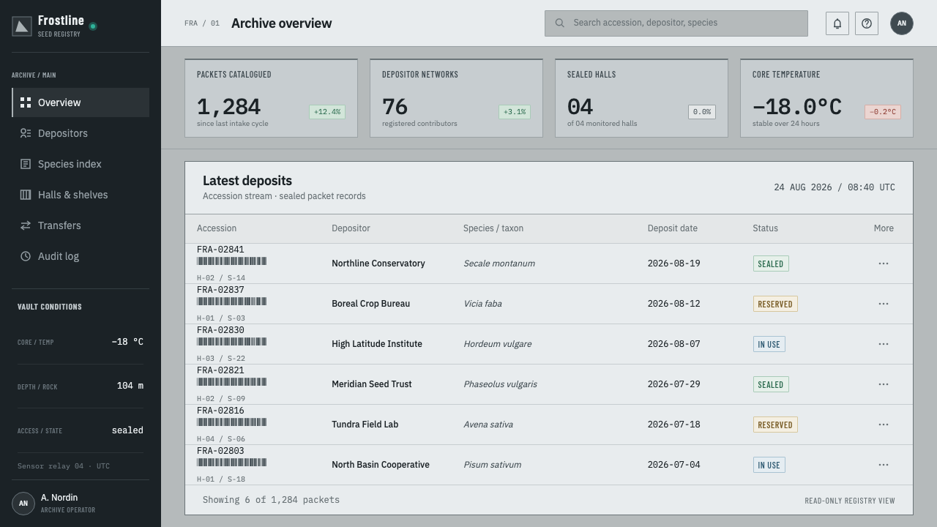This screenshot has height=527, width=937.
Task: Click the FRA-02816 barcode
Action: coord(232,422)
